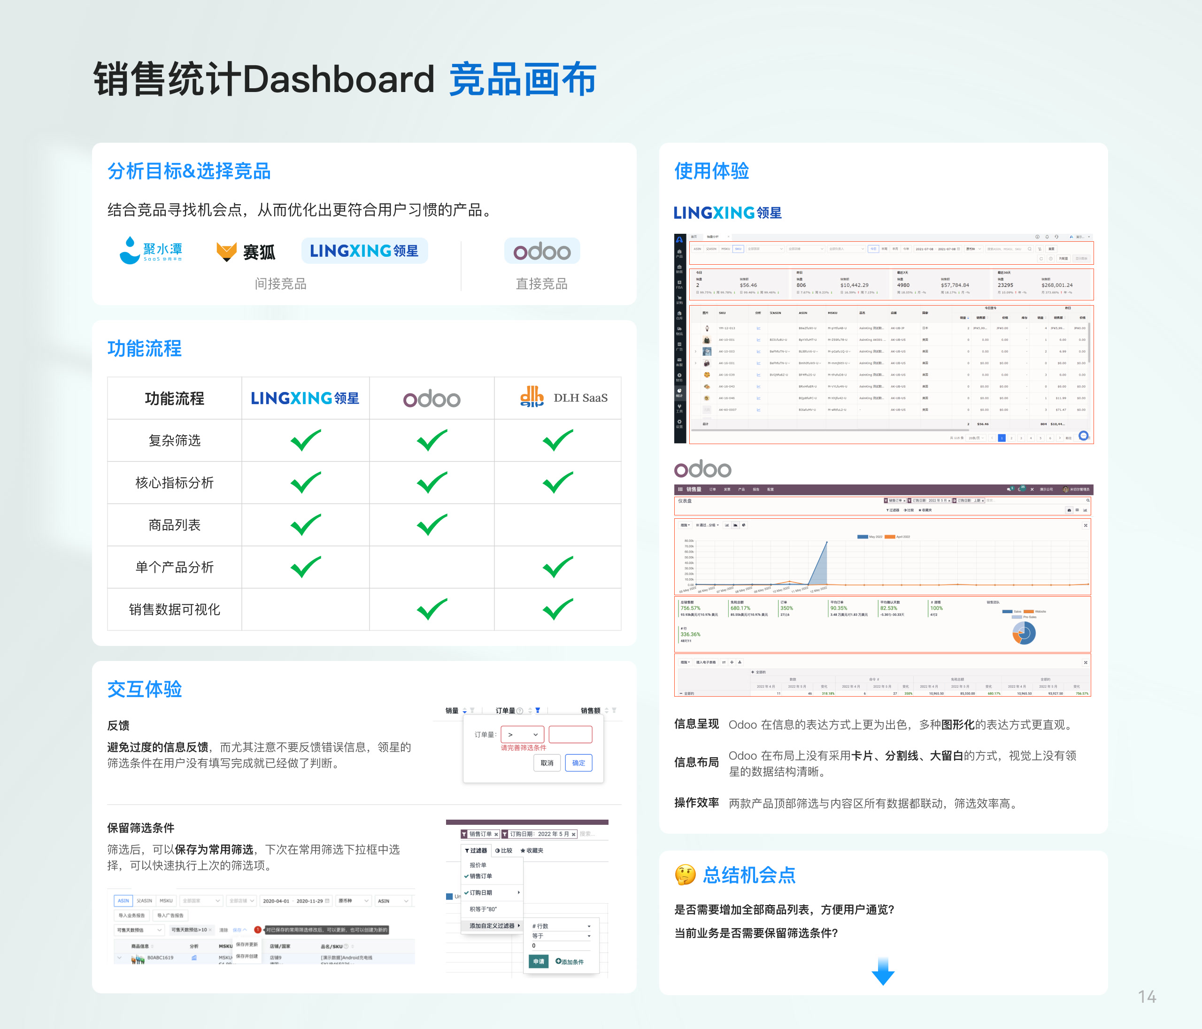
Task: Click the 添加条件 plus icon link
Action: click(x=569, y=961)
